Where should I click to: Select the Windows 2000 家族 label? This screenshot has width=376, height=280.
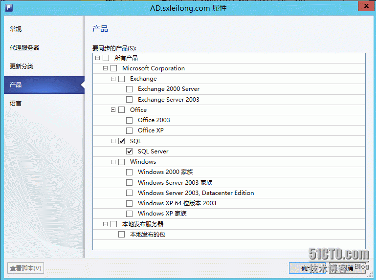(165, 172)
